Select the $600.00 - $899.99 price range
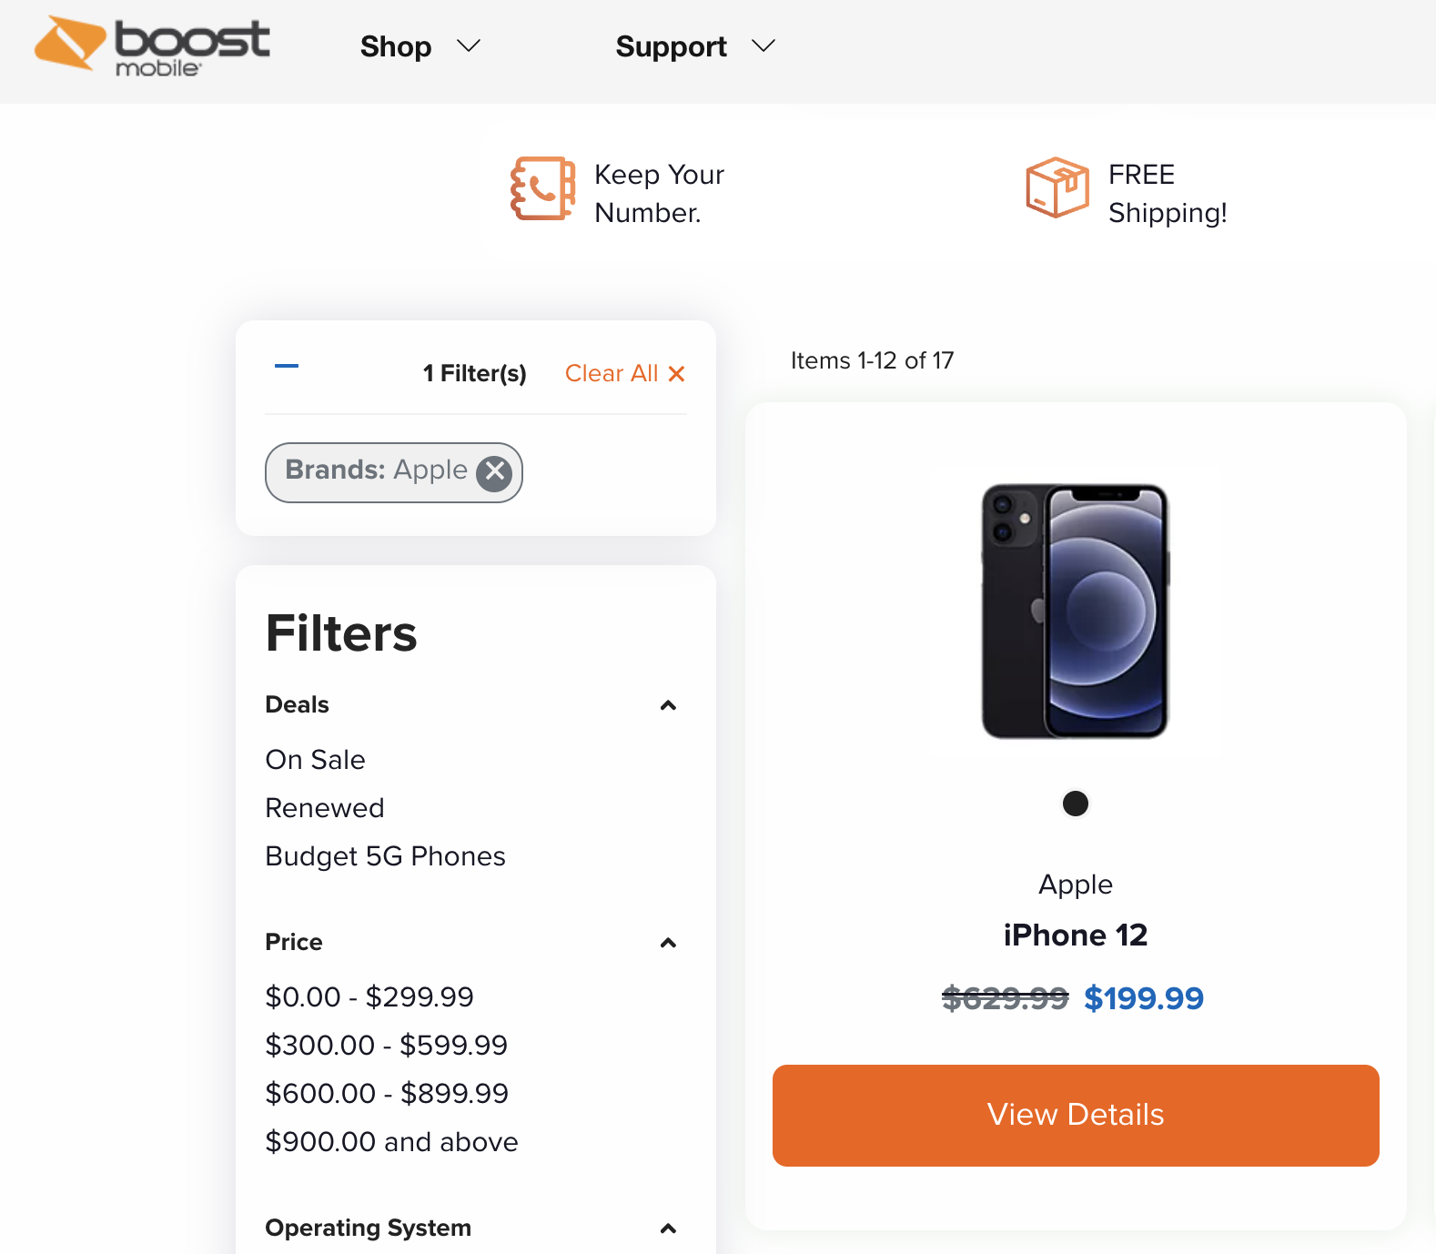Viewport: 1436px width, 1254px height. [387, 1094]
